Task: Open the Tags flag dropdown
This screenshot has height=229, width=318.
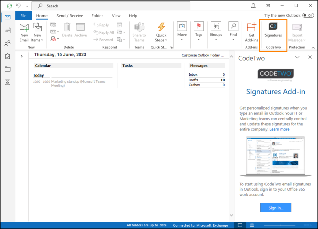Action: 199,31
